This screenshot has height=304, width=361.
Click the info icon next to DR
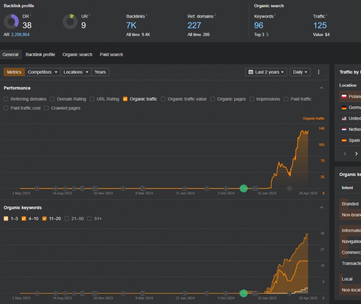tap(31, 15)
